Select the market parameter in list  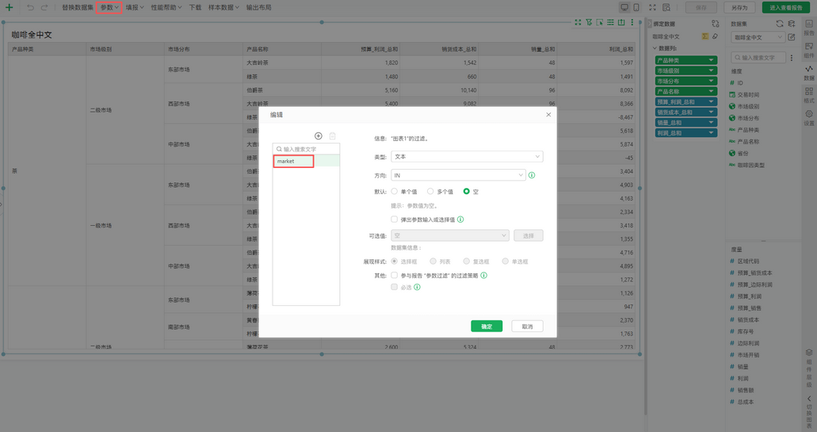coord(294,162)
